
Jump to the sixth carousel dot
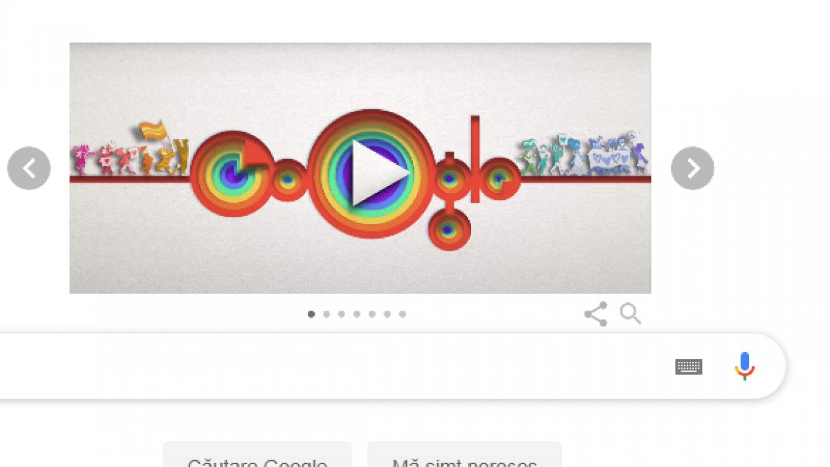coord(387,314)
